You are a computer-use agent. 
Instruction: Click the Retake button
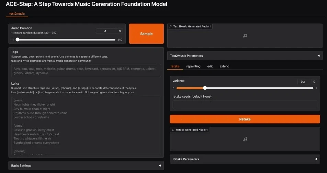click(245, 119)
